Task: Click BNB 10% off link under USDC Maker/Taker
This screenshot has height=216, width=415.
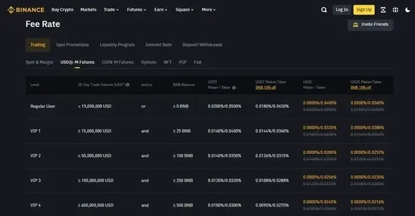Action: 360,88
